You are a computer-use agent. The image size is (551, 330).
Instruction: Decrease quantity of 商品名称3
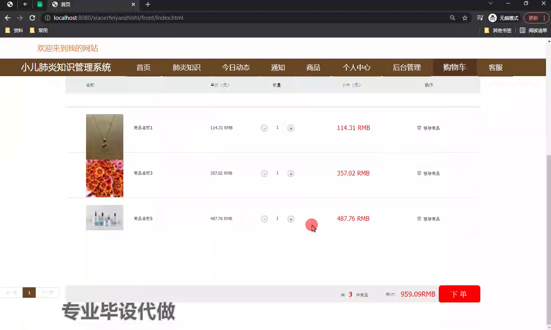(x=264, y=174)
